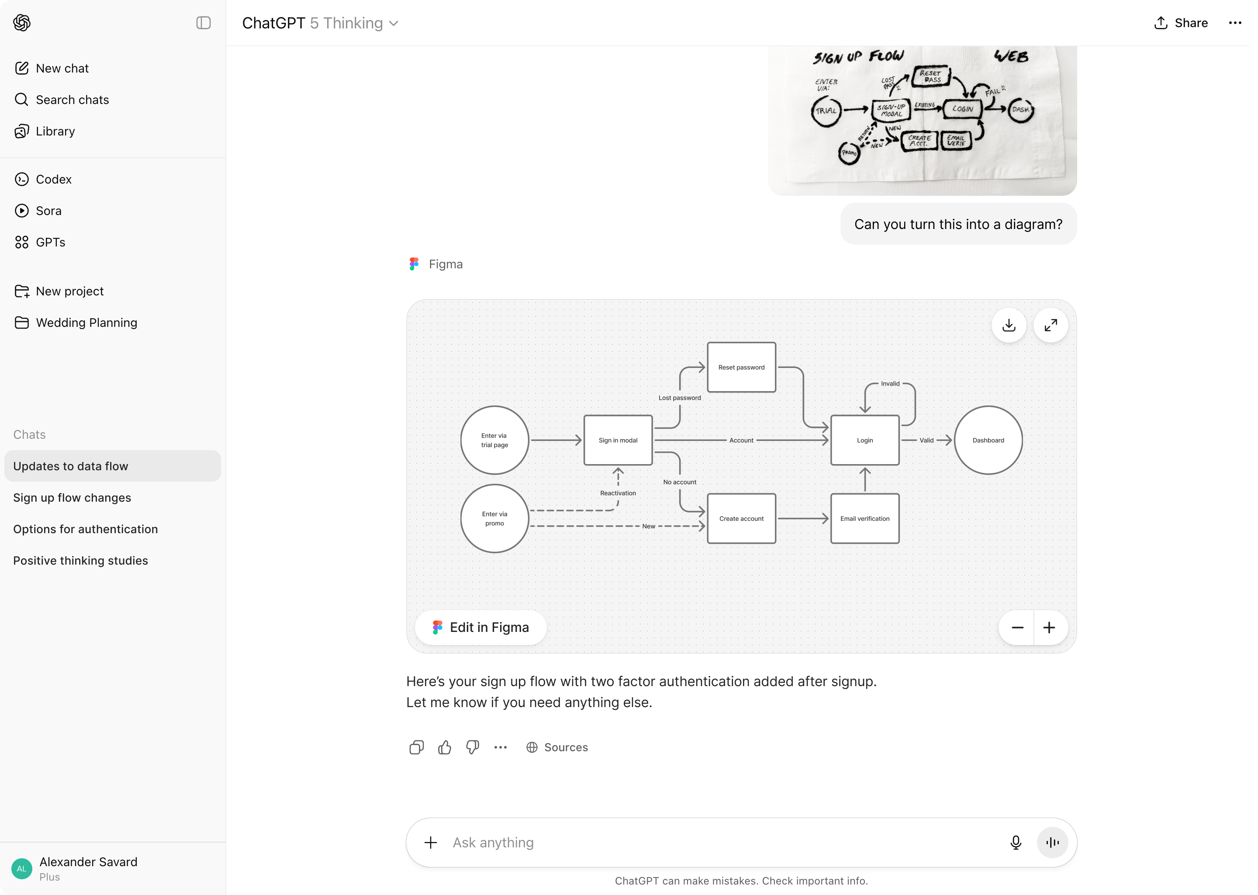Image resolution: width=1258 pixels, height=895 pixels.
Task: Expand the diagram to fullscreen
Action: 1051,325
